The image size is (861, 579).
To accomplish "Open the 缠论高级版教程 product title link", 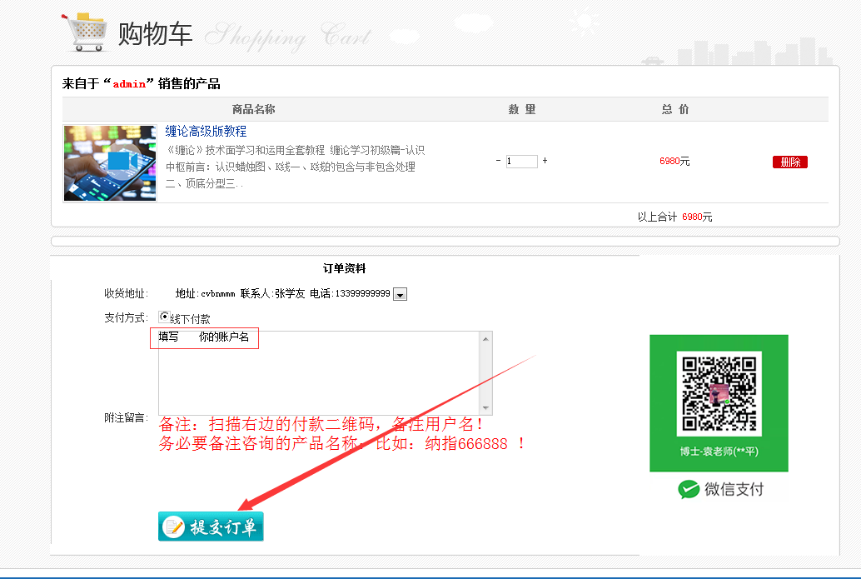I will [x=206, y=132].
